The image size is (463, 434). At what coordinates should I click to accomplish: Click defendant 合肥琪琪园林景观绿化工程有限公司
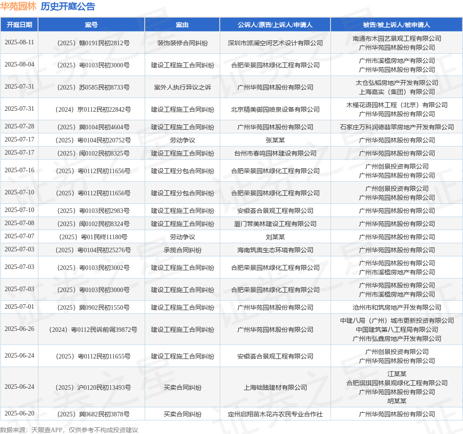tap(397, 383)
